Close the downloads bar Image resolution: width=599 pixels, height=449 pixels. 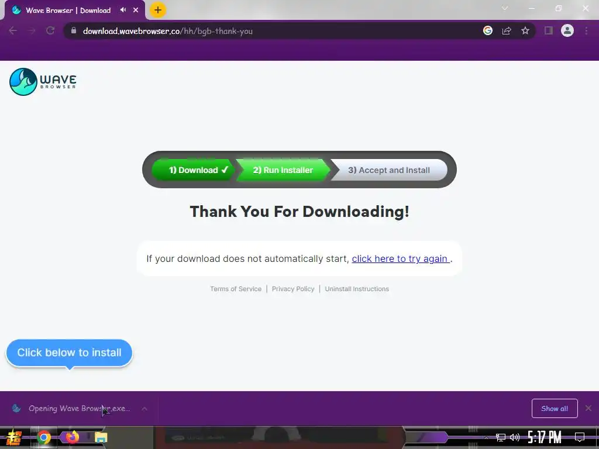pos(588,408)
